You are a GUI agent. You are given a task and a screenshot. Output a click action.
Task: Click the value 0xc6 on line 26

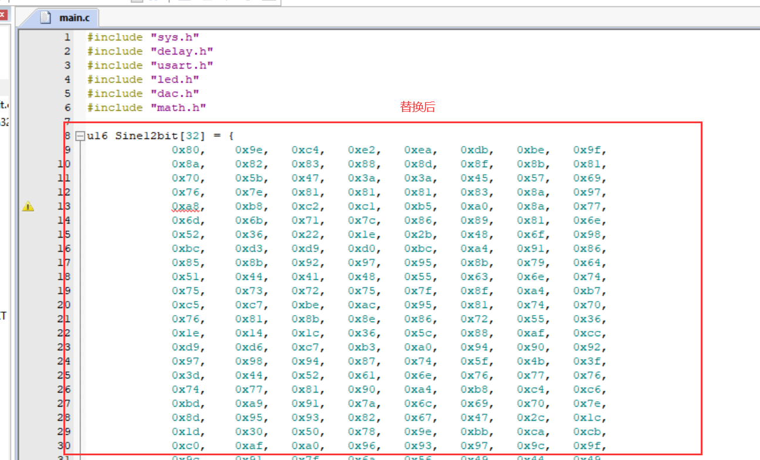tap(587, 390)
